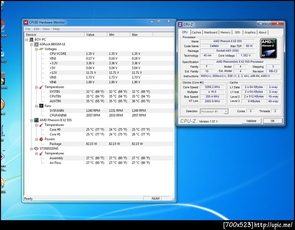Click the Powers flame icon
The image size is (295, 230).
(41, 139)
